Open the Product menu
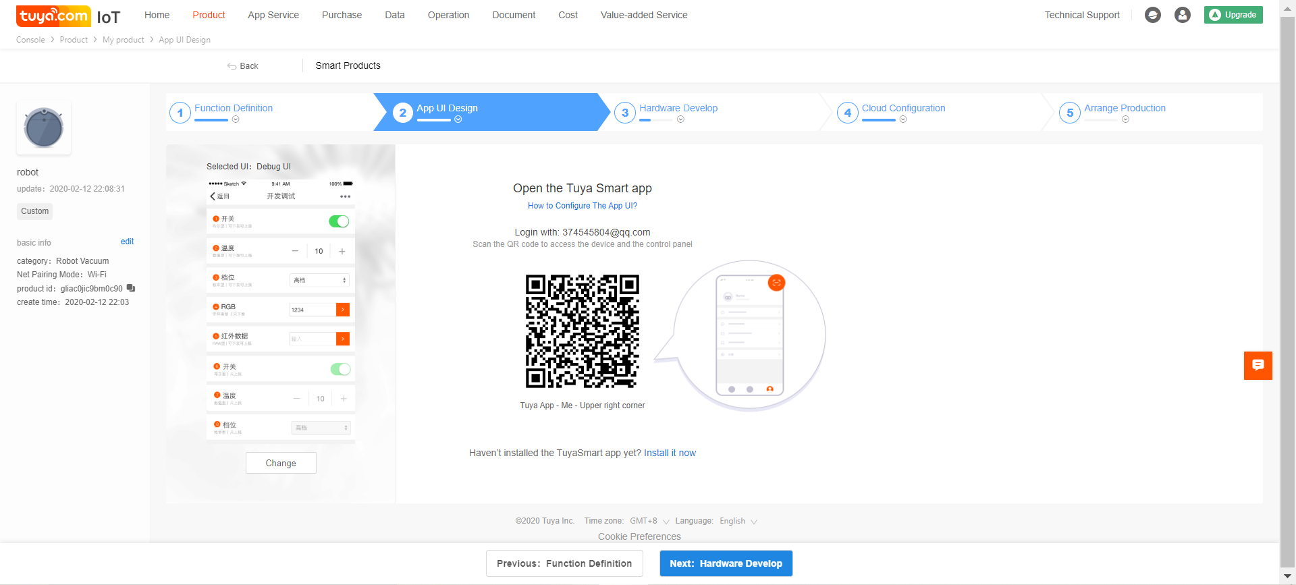The image size is (1296, 585). click(x=209, y=15)
